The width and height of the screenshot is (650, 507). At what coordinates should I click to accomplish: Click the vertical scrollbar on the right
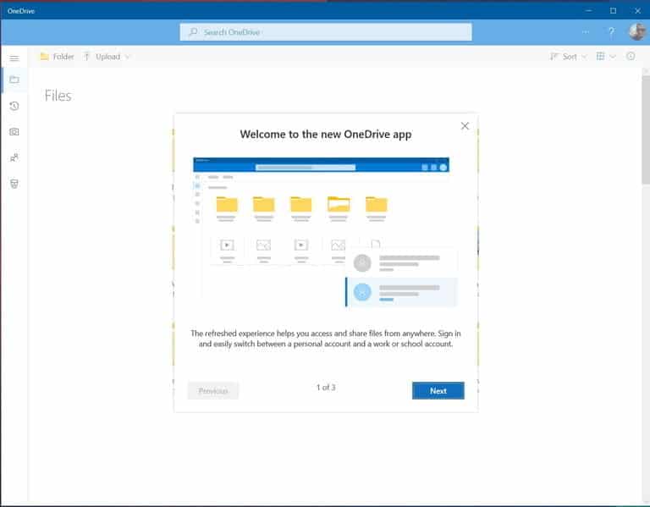(x=646, y=129)
